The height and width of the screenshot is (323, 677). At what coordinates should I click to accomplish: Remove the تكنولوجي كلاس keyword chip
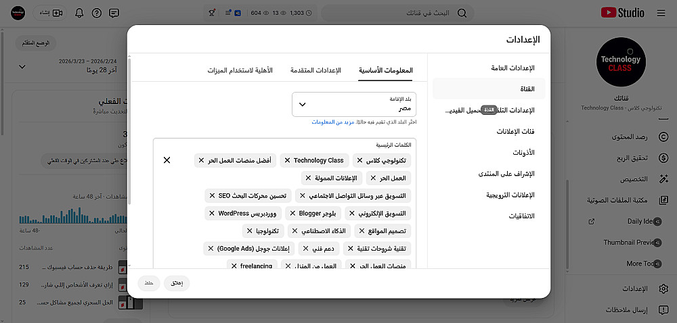pyautogui.click(x=359, y=160)
